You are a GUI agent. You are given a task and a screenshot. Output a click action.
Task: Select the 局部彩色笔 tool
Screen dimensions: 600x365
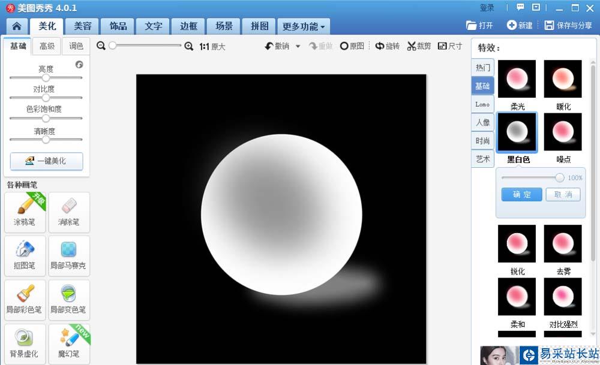(x=25, y=300)
